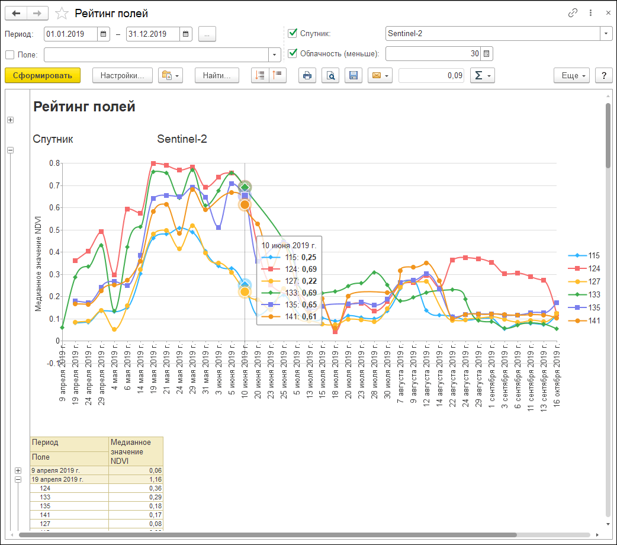Image resolution: width=617 pixels, height=545 pixels.
Task: Expand the Поле field dropdown list
Action: point(275,55)
